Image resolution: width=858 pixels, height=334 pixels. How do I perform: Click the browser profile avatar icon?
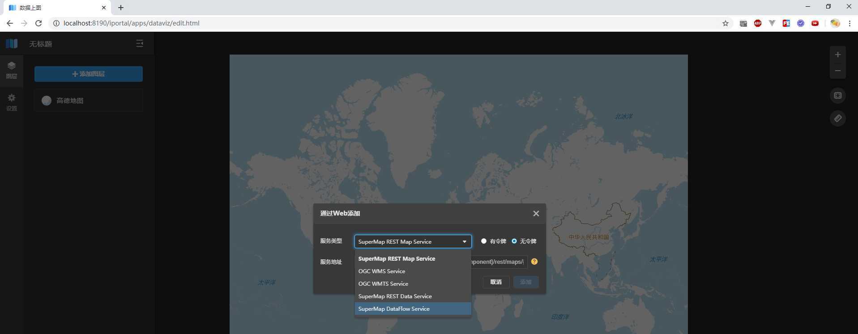point(835,23)
